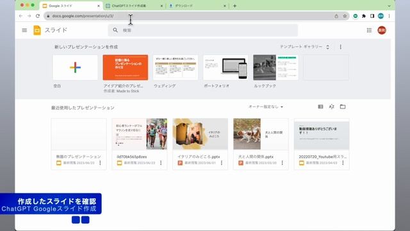This screenshot has height=231, width=410.
Task: Switch to the Google Slides tab
Action: [x=71, y=6]
